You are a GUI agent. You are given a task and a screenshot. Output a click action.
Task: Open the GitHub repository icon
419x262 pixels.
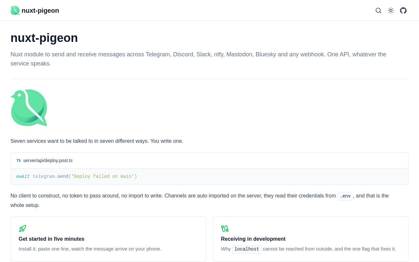[x=403, y=10]
